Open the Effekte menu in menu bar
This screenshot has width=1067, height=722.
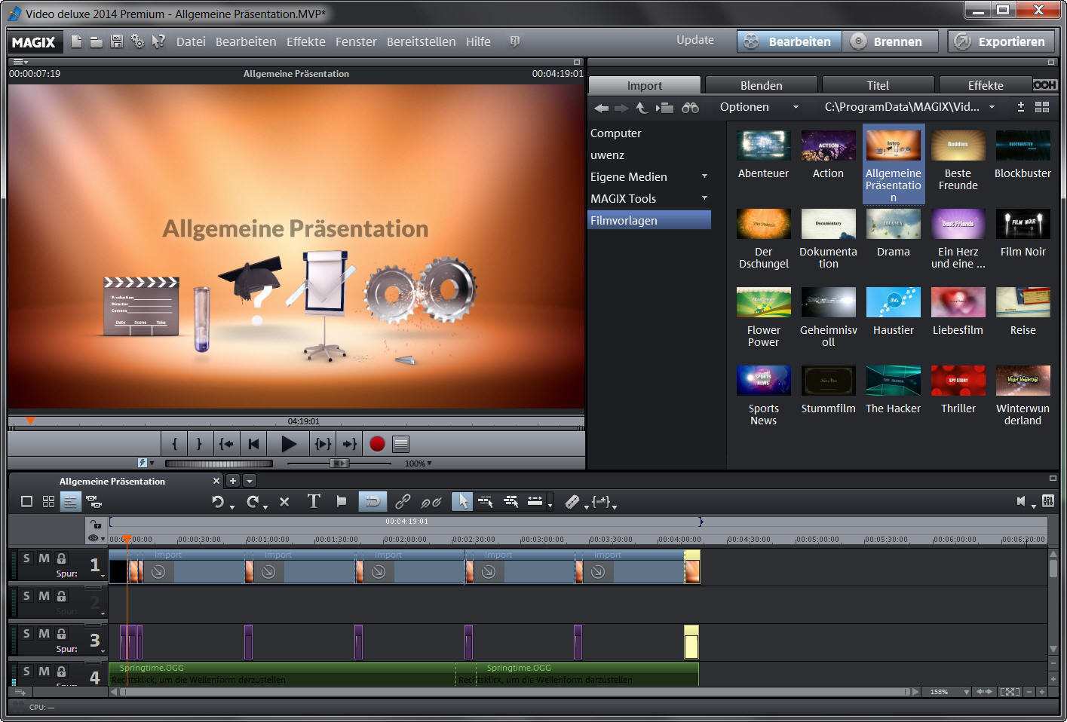pos(305,42)
